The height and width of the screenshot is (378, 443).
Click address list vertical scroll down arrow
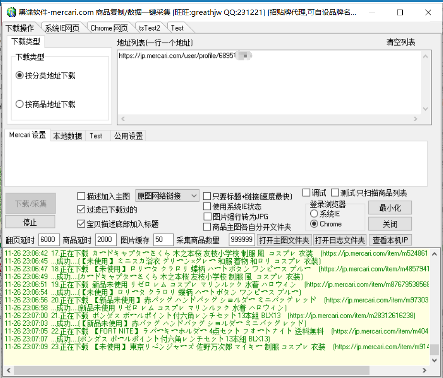point(425,109)
